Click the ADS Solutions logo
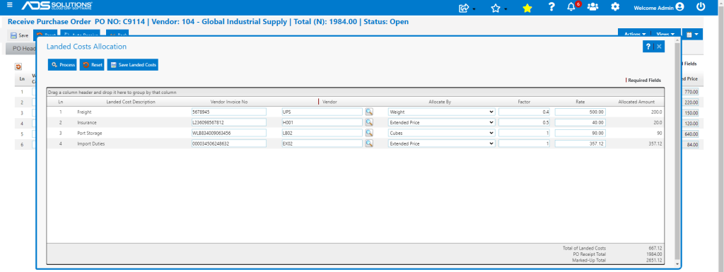 coord(57,6)
